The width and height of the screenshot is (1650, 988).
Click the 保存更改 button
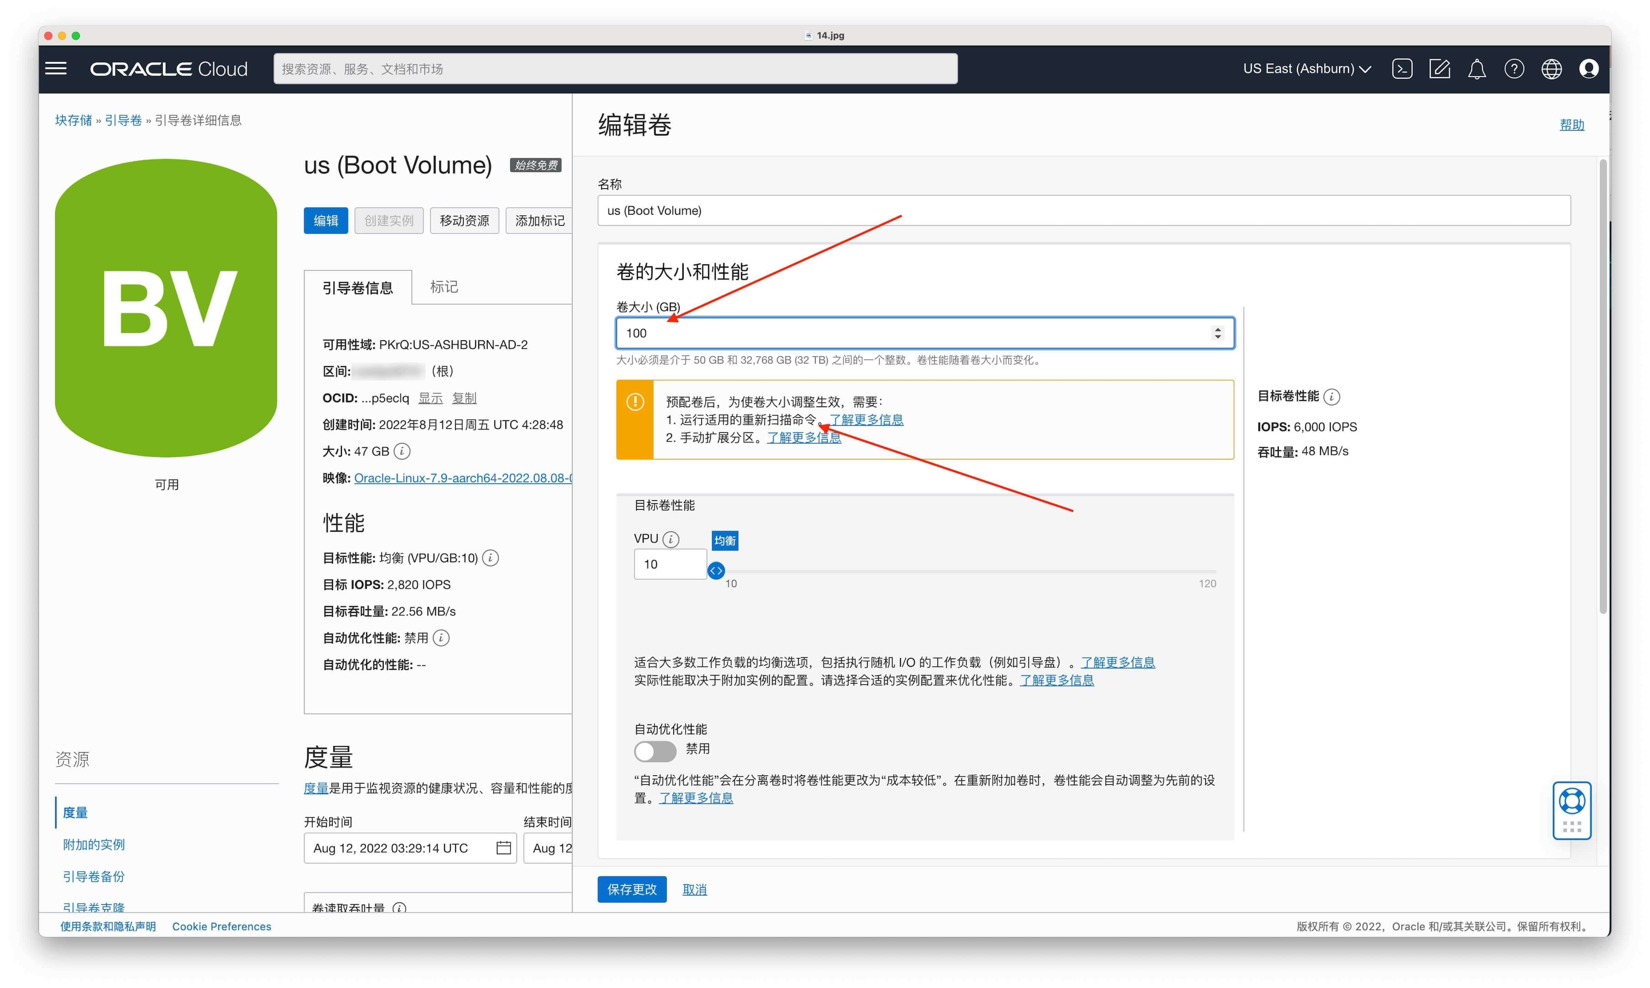(x=632, y=889)
